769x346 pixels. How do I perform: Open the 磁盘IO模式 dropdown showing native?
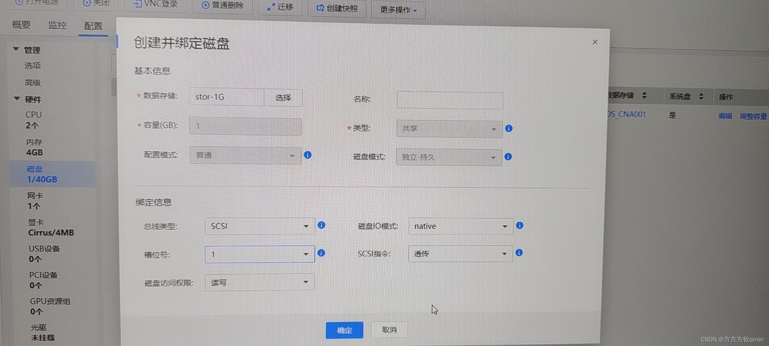(461, 226)
